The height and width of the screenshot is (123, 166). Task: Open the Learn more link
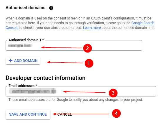pyautogui.click(x=92, y=28)
